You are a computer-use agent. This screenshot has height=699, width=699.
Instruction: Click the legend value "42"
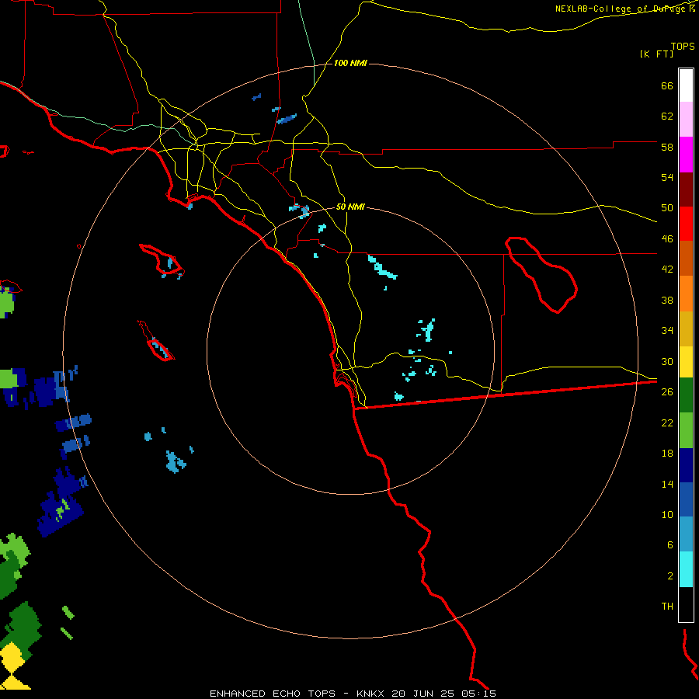pyautogui.click(x=667, y=270)
